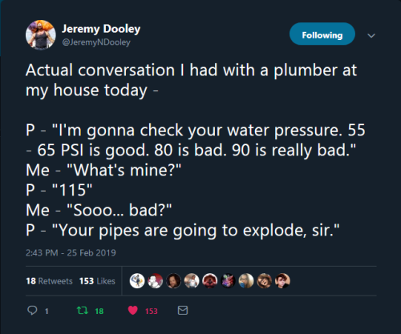The height and width of the screenshot is (334, 401).
Task: View the 18 Retweets list
Action: 49,281
